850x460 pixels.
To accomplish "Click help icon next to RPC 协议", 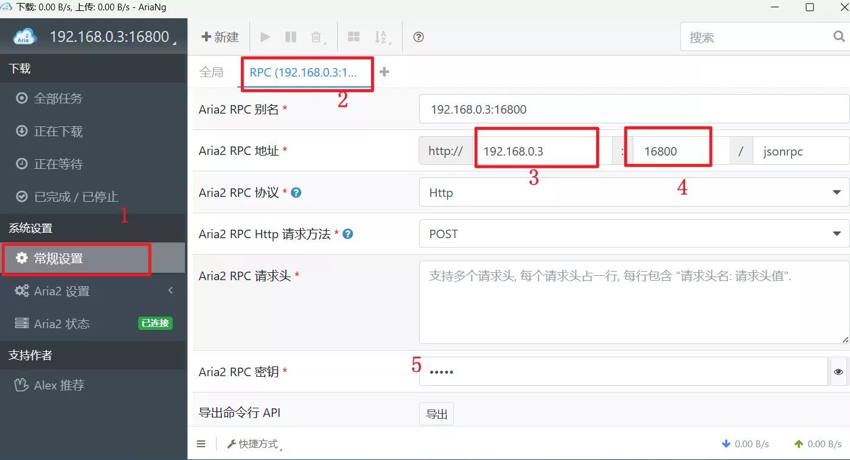I will (x=296, y=193).
